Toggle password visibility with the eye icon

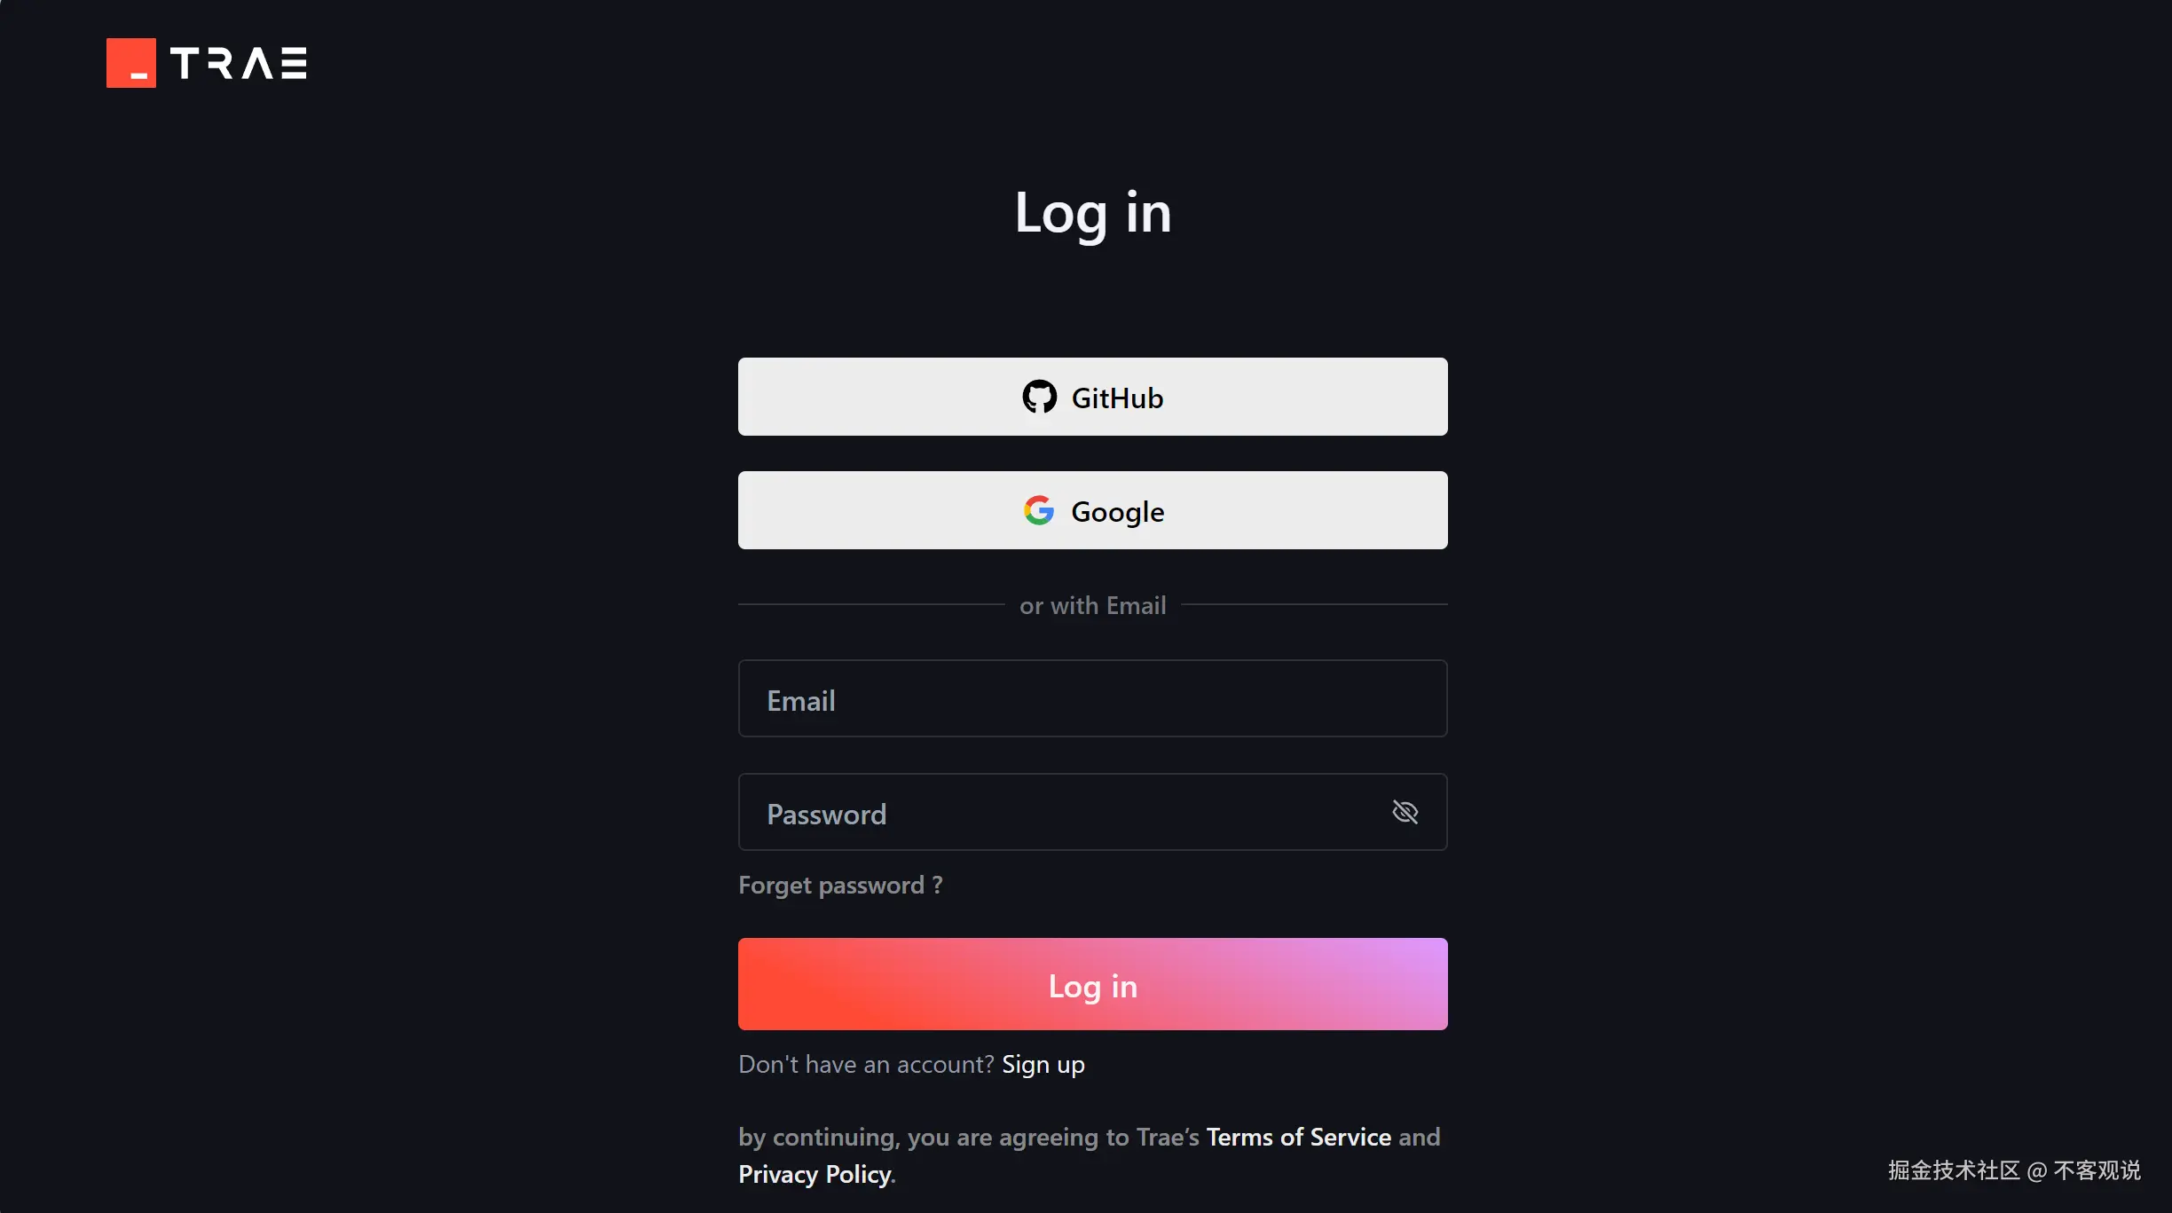[x=1405, y=812]
